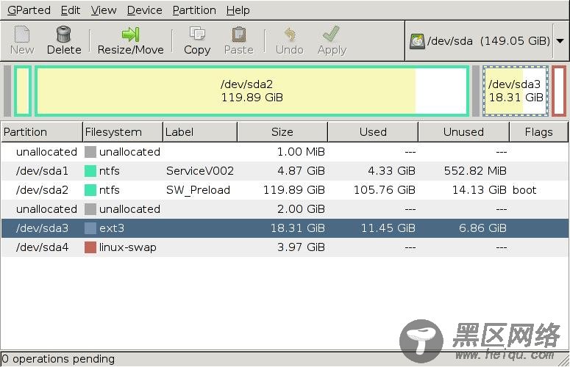This screenshot has width=570, height=367.
Task: Select the small sda1 block in disk map
Action: coord(23,91)
